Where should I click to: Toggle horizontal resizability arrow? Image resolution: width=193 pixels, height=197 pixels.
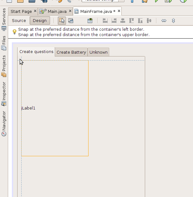pos(164,21)
